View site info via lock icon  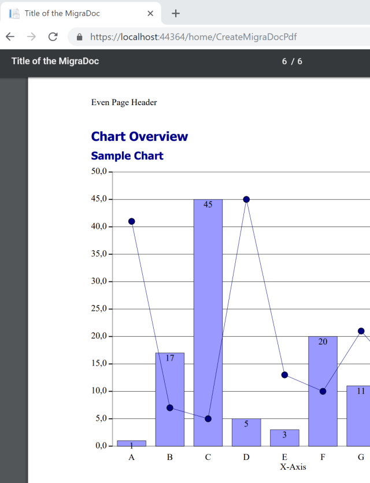[x=79, y=37]
